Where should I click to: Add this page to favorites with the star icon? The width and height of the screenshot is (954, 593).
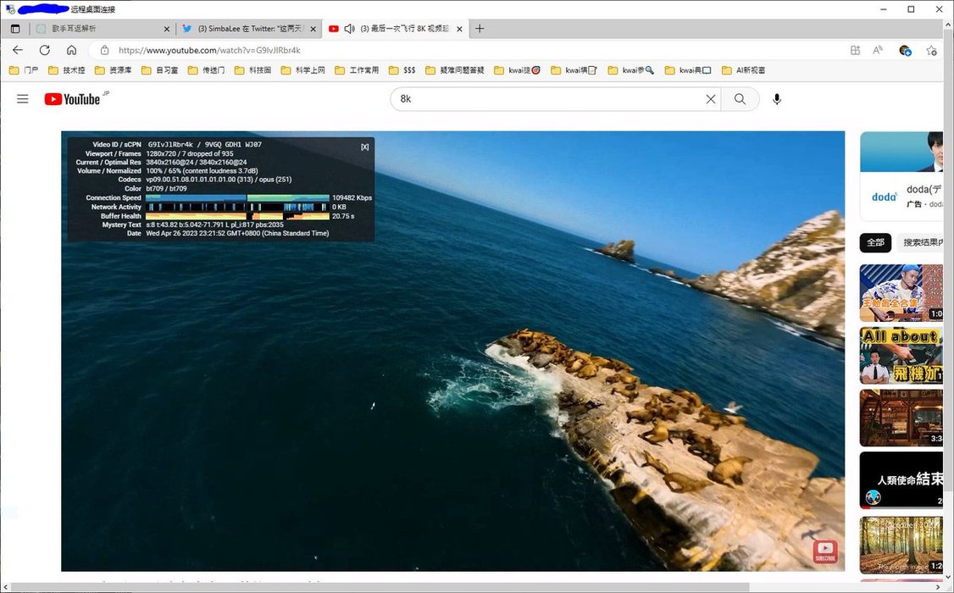(x=931, y=50)
